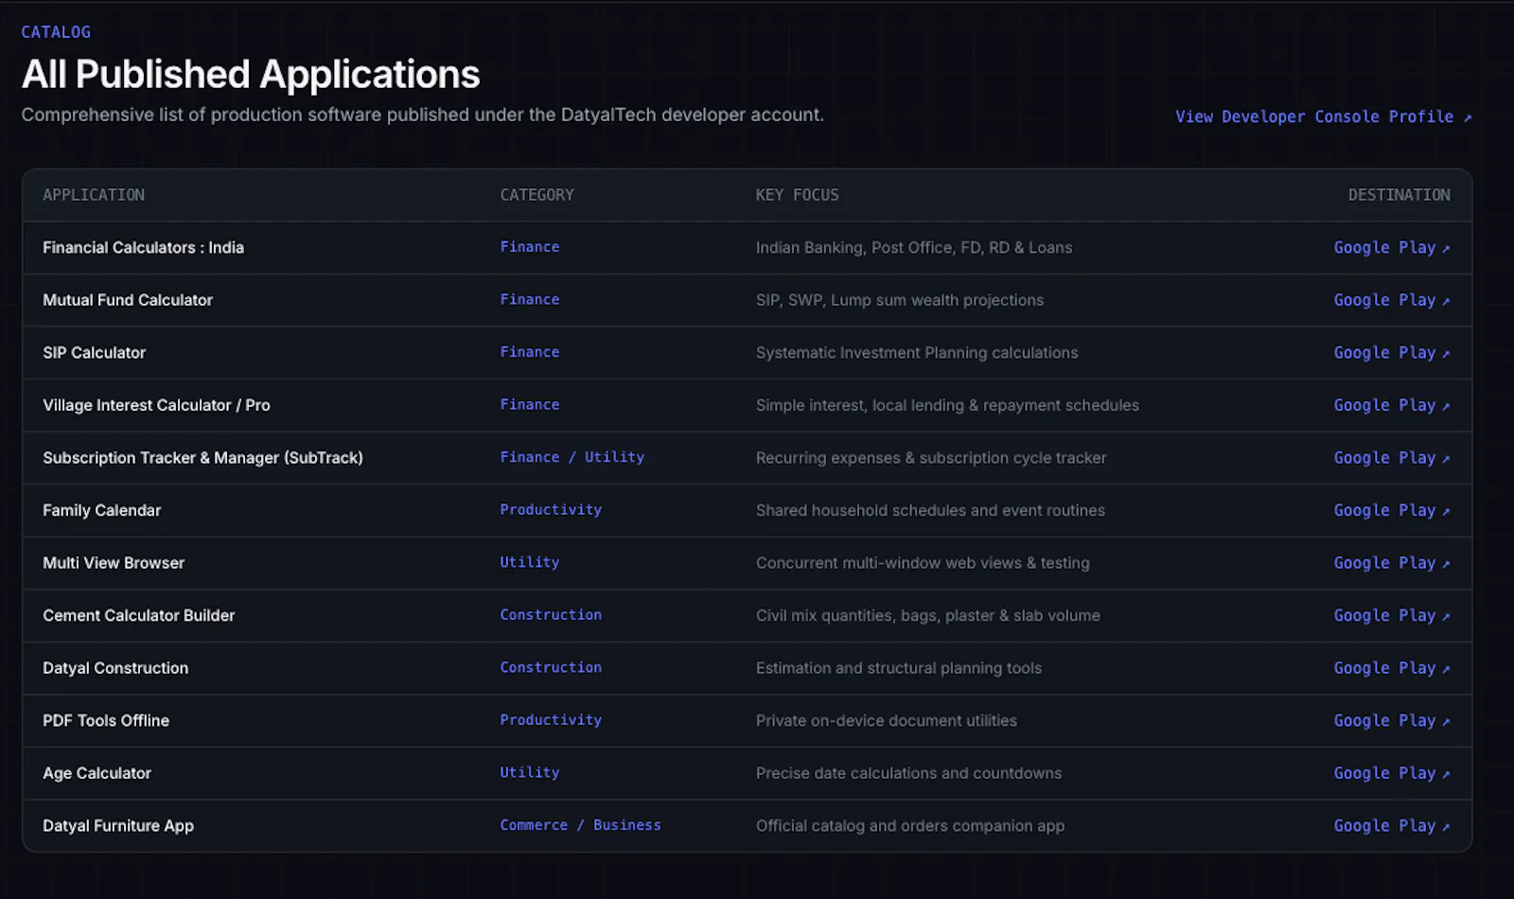
Task: Click Construction tag in Datyal Construction row
Action: click(551, 667)
